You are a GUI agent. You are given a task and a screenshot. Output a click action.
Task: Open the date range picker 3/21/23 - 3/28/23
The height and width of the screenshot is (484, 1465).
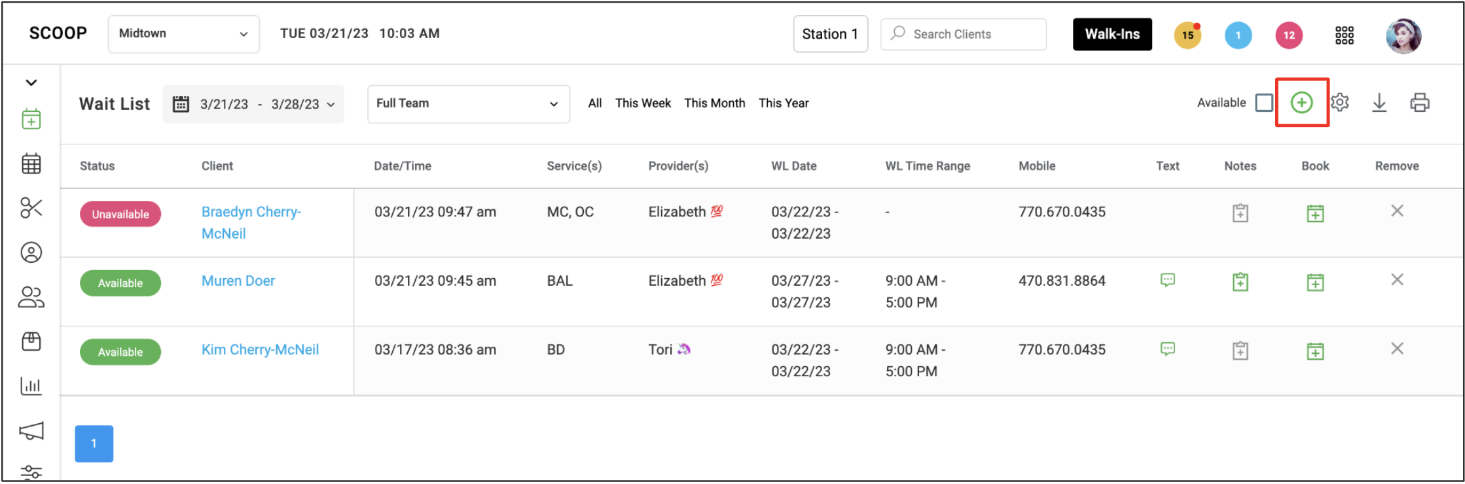click(x=253, y=104)
